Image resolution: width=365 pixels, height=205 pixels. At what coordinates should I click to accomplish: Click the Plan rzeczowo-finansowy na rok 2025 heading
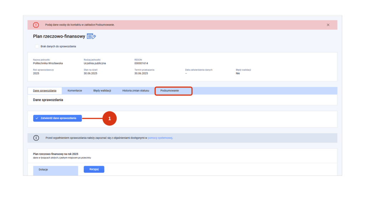click(x=56, y=154)
